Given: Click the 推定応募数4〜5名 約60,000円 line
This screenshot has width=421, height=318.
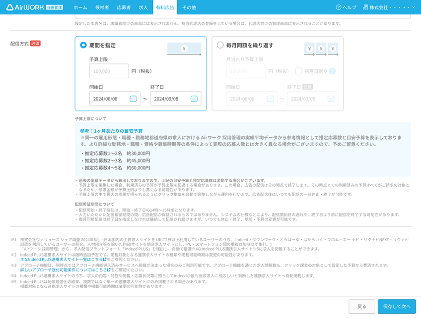Looking at the screenshot, I should [x=116, y=168].
